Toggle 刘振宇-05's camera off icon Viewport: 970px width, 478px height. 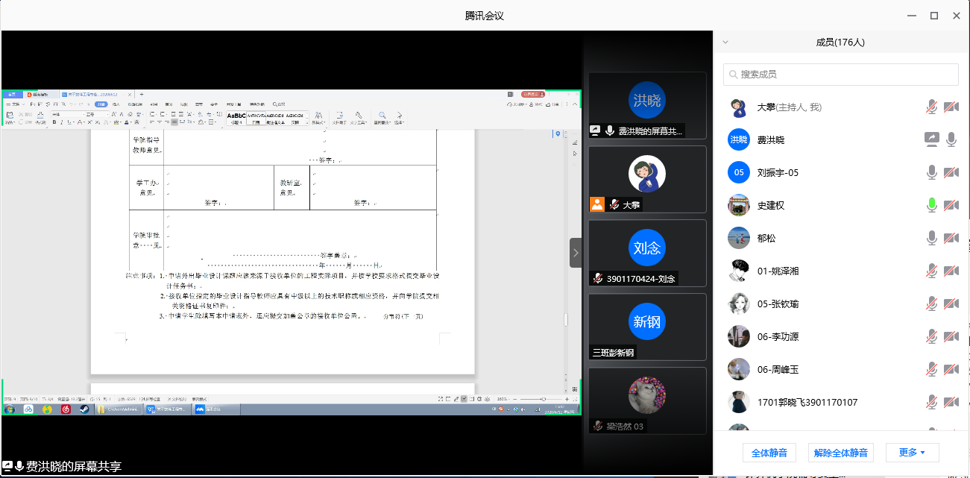click(x=951, y=172)
